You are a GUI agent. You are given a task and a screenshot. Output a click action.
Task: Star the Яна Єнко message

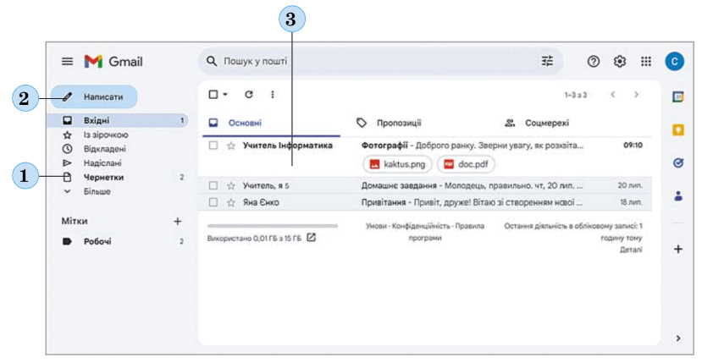coord(231,202)
